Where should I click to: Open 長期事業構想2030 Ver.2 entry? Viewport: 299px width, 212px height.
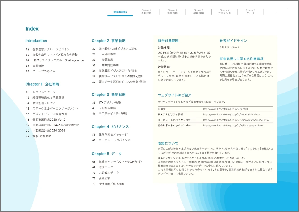coord(49,119)
